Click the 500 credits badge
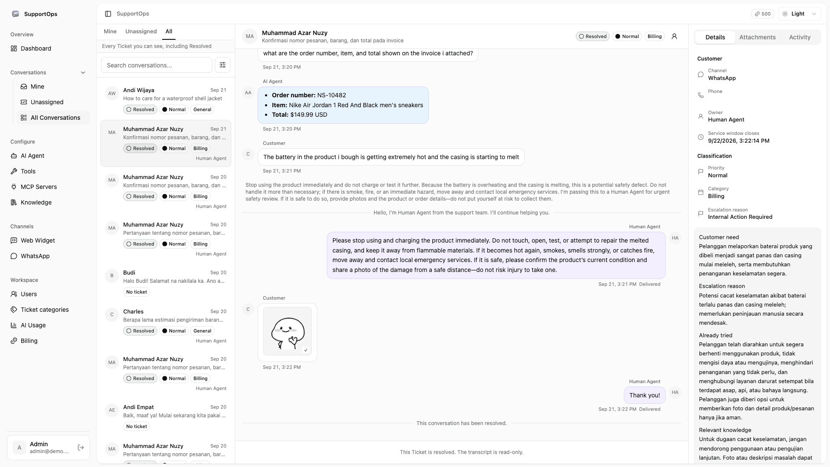Screen dimensions: 830x467 click(x=763, y=14)
